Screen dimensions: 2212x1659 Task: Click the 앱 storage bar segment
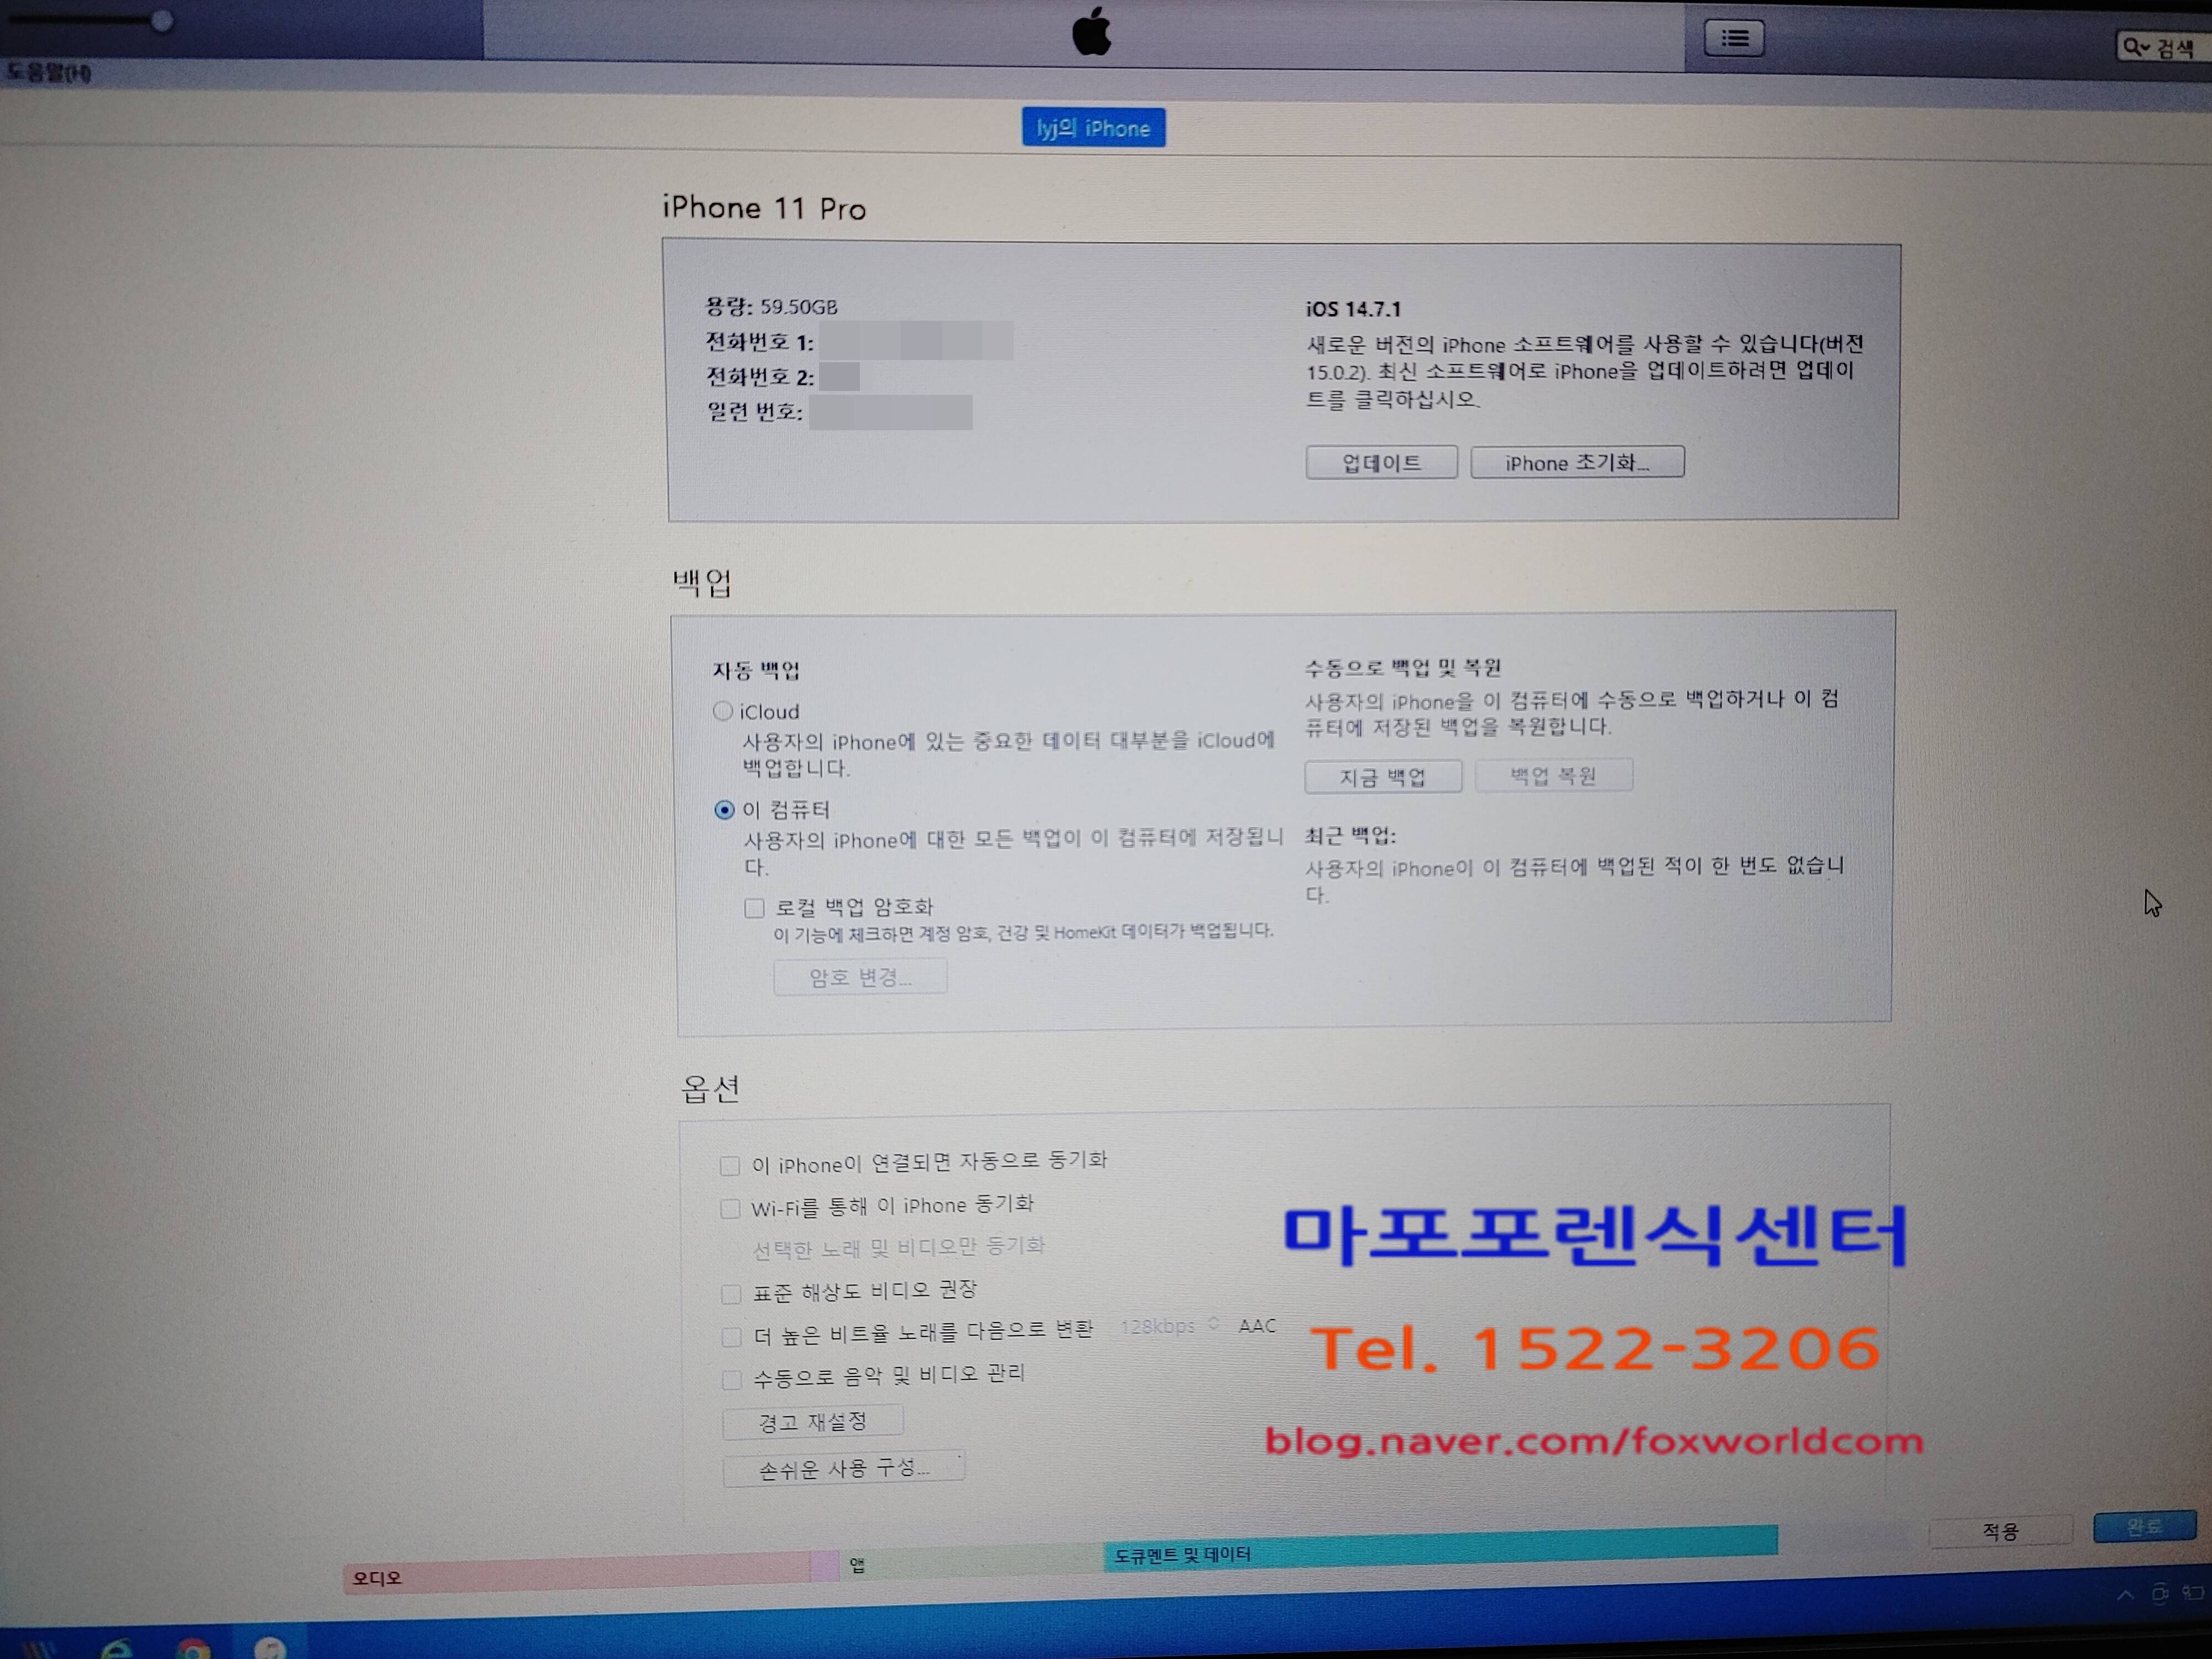(x=972, y=1561)
